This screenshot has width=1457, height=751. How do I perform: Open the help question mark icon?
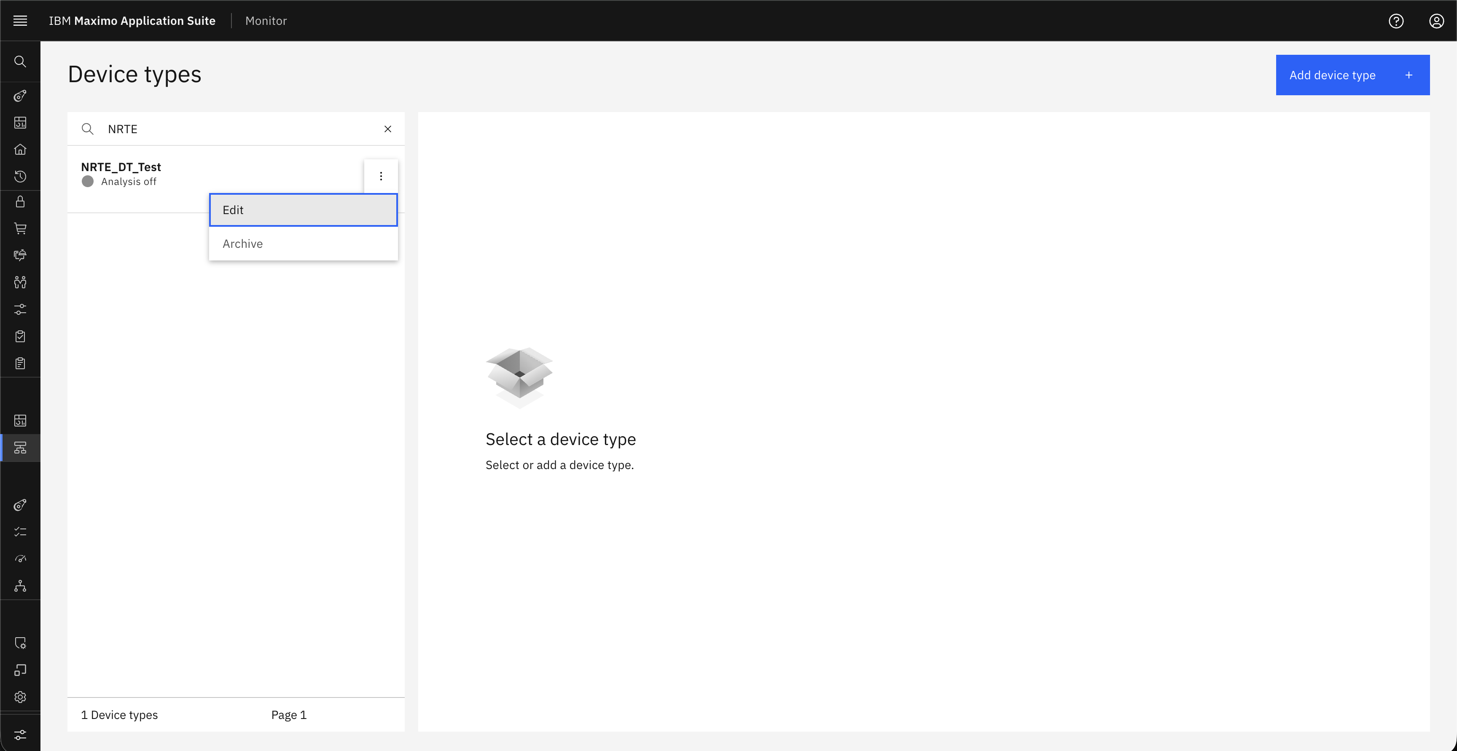[x=1396, y=21]
